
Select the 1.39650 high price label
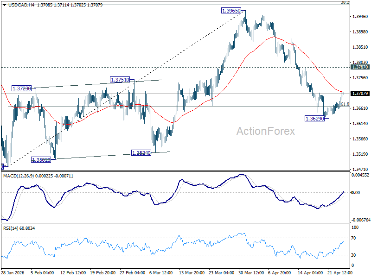pyautogui.click(x=231, y=11)
